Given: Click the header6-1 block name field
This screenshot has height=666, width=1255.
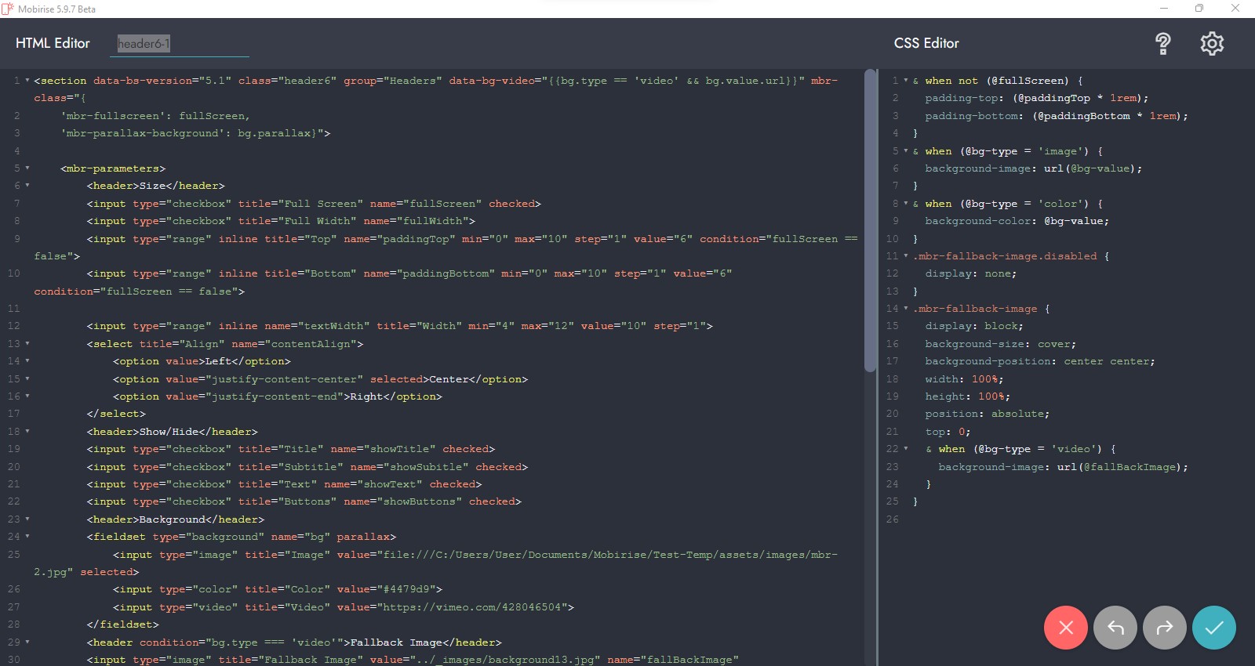Looking at the screenshot, I should (x=179, y=44).
